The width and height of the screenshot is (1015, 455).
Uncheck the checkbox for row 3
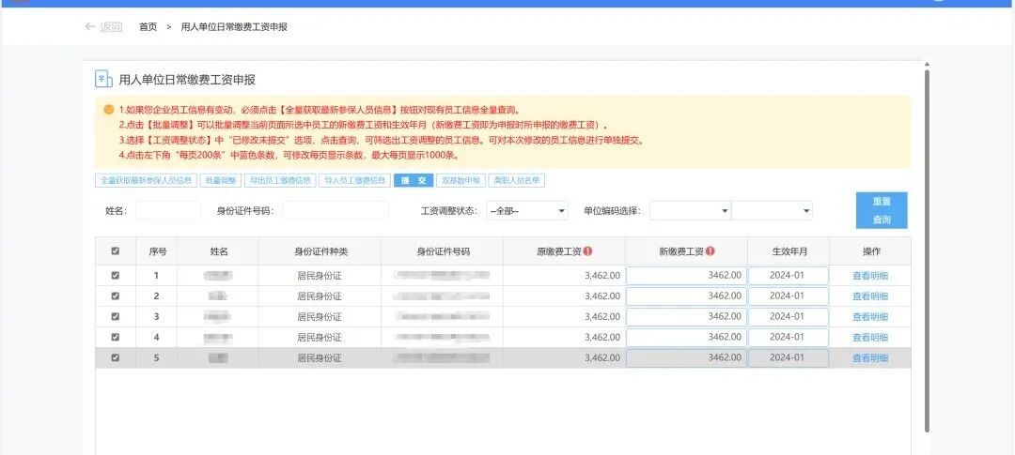click(x=116, y=317)
